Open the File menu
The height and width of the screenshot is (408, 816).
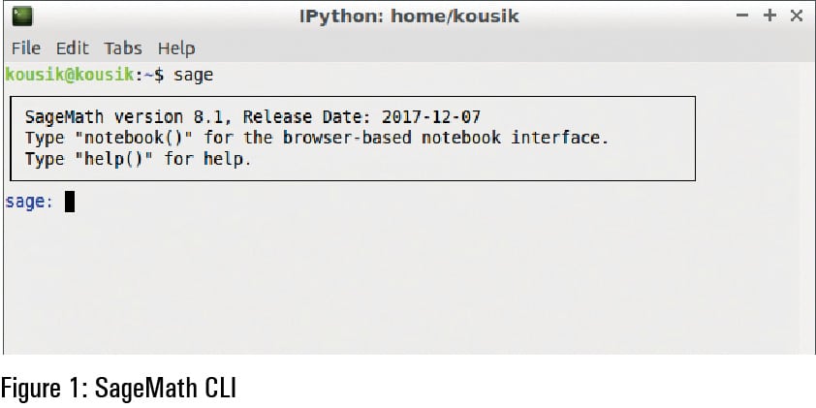point(26,47)
